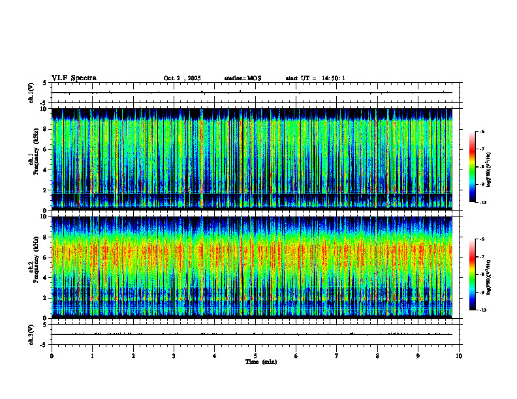Click time axis tick label "8"
The height and width of the screenshot is (399, 517).
pyautogui.click(x=377, y=356)
